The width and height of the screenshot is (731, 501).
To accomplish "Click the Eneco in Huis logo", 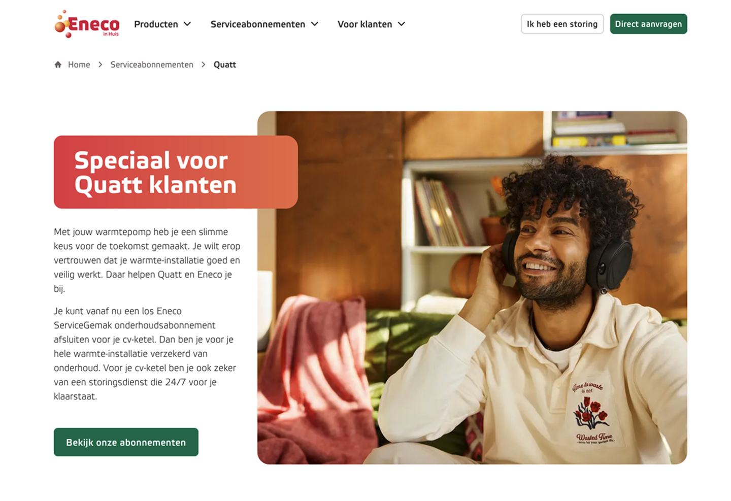I will (x=87, y=24).
